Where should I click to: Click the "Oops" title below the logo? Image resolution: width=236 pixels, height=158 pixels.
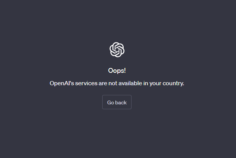(116, 71)
